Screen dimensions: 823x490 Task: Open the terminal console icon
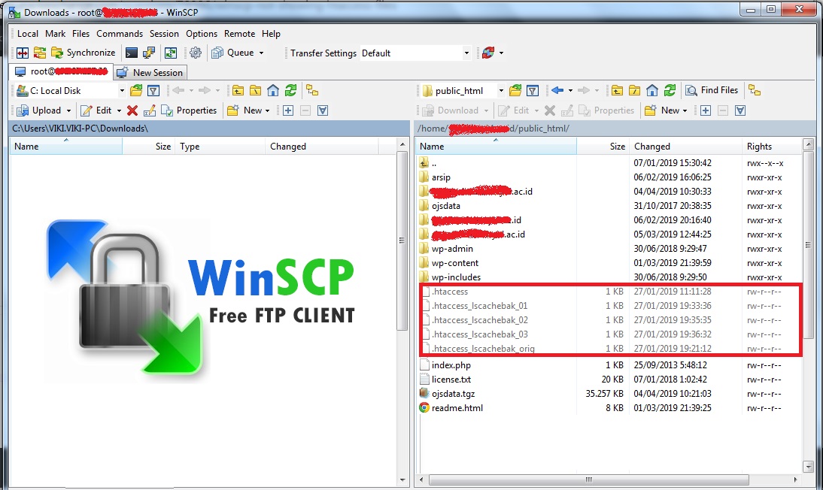click(132, 53)
